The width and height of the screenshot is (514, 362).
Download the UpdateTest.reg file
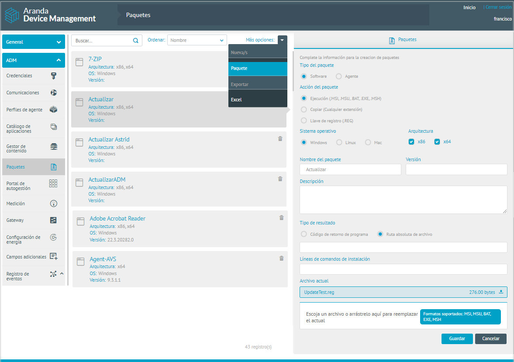(501, 292)
